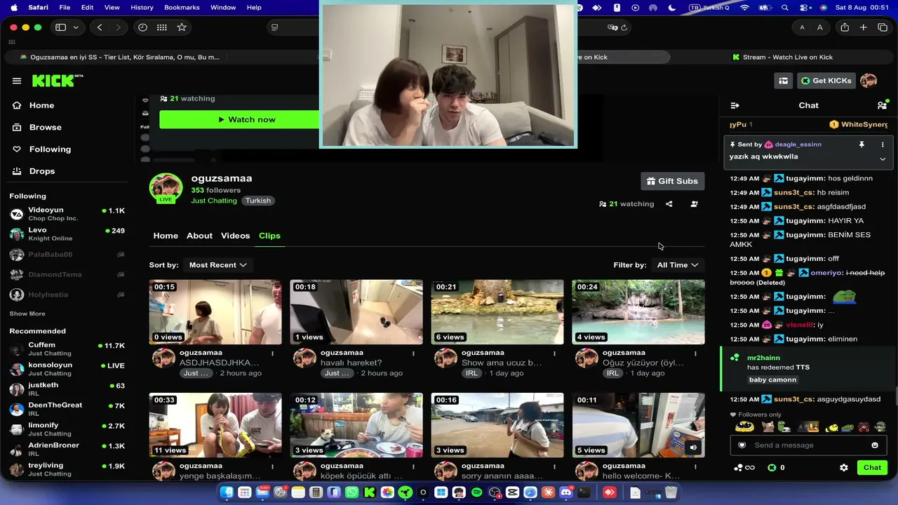Open the emote picker in chat

pyautogui.click(x=875, y=445)
